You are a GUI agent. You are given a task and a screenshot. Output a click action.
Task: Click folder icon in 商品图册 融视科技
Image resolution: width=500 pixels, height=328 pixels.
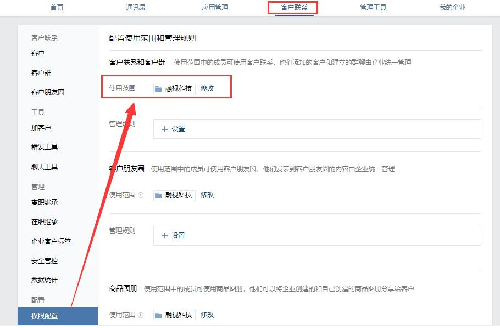click(158, 315)
